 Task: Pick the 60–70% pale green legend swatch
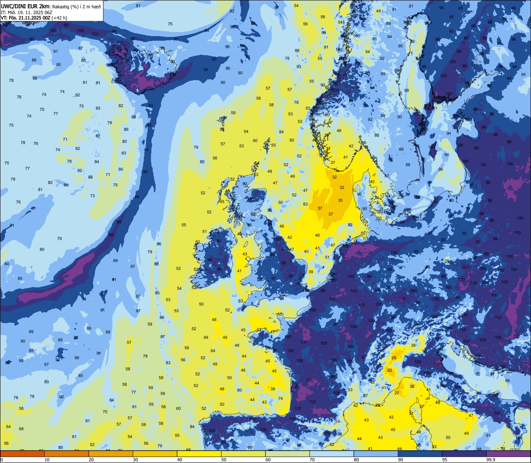[x=287, y=454]
